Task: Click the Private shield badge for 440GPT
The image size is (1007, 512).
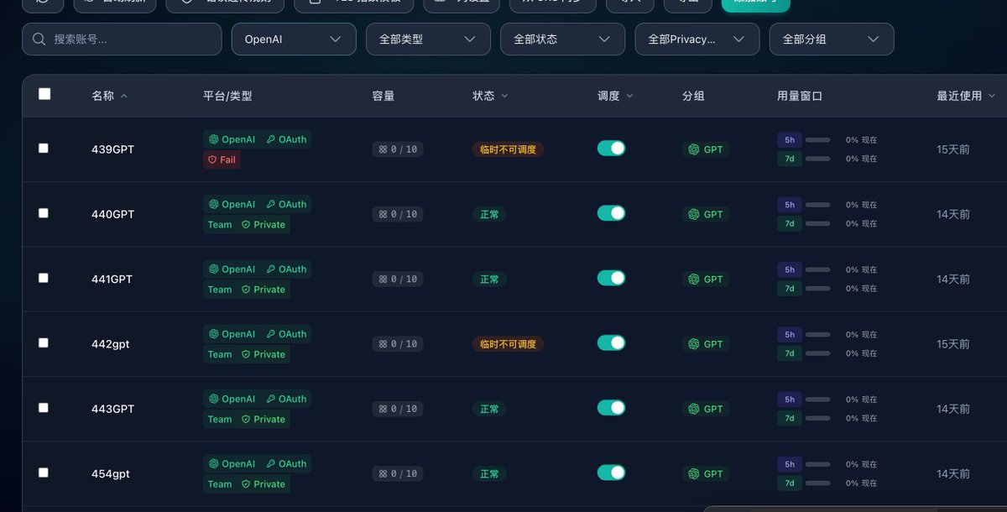Action: point(263,224)
